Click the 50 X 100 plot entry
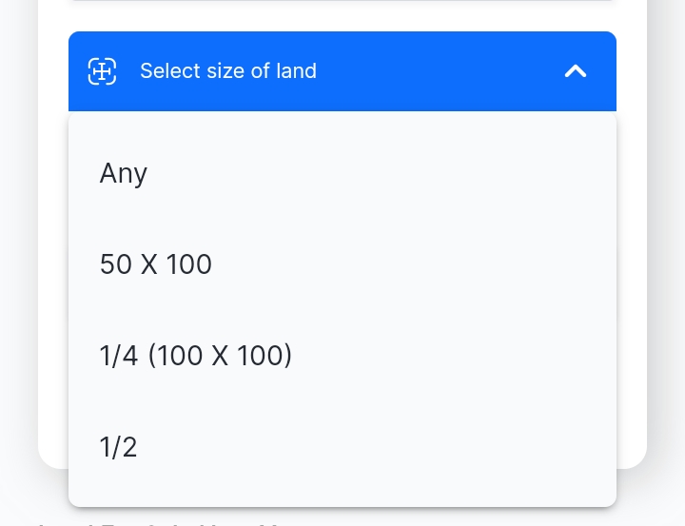 click(342, 264)
